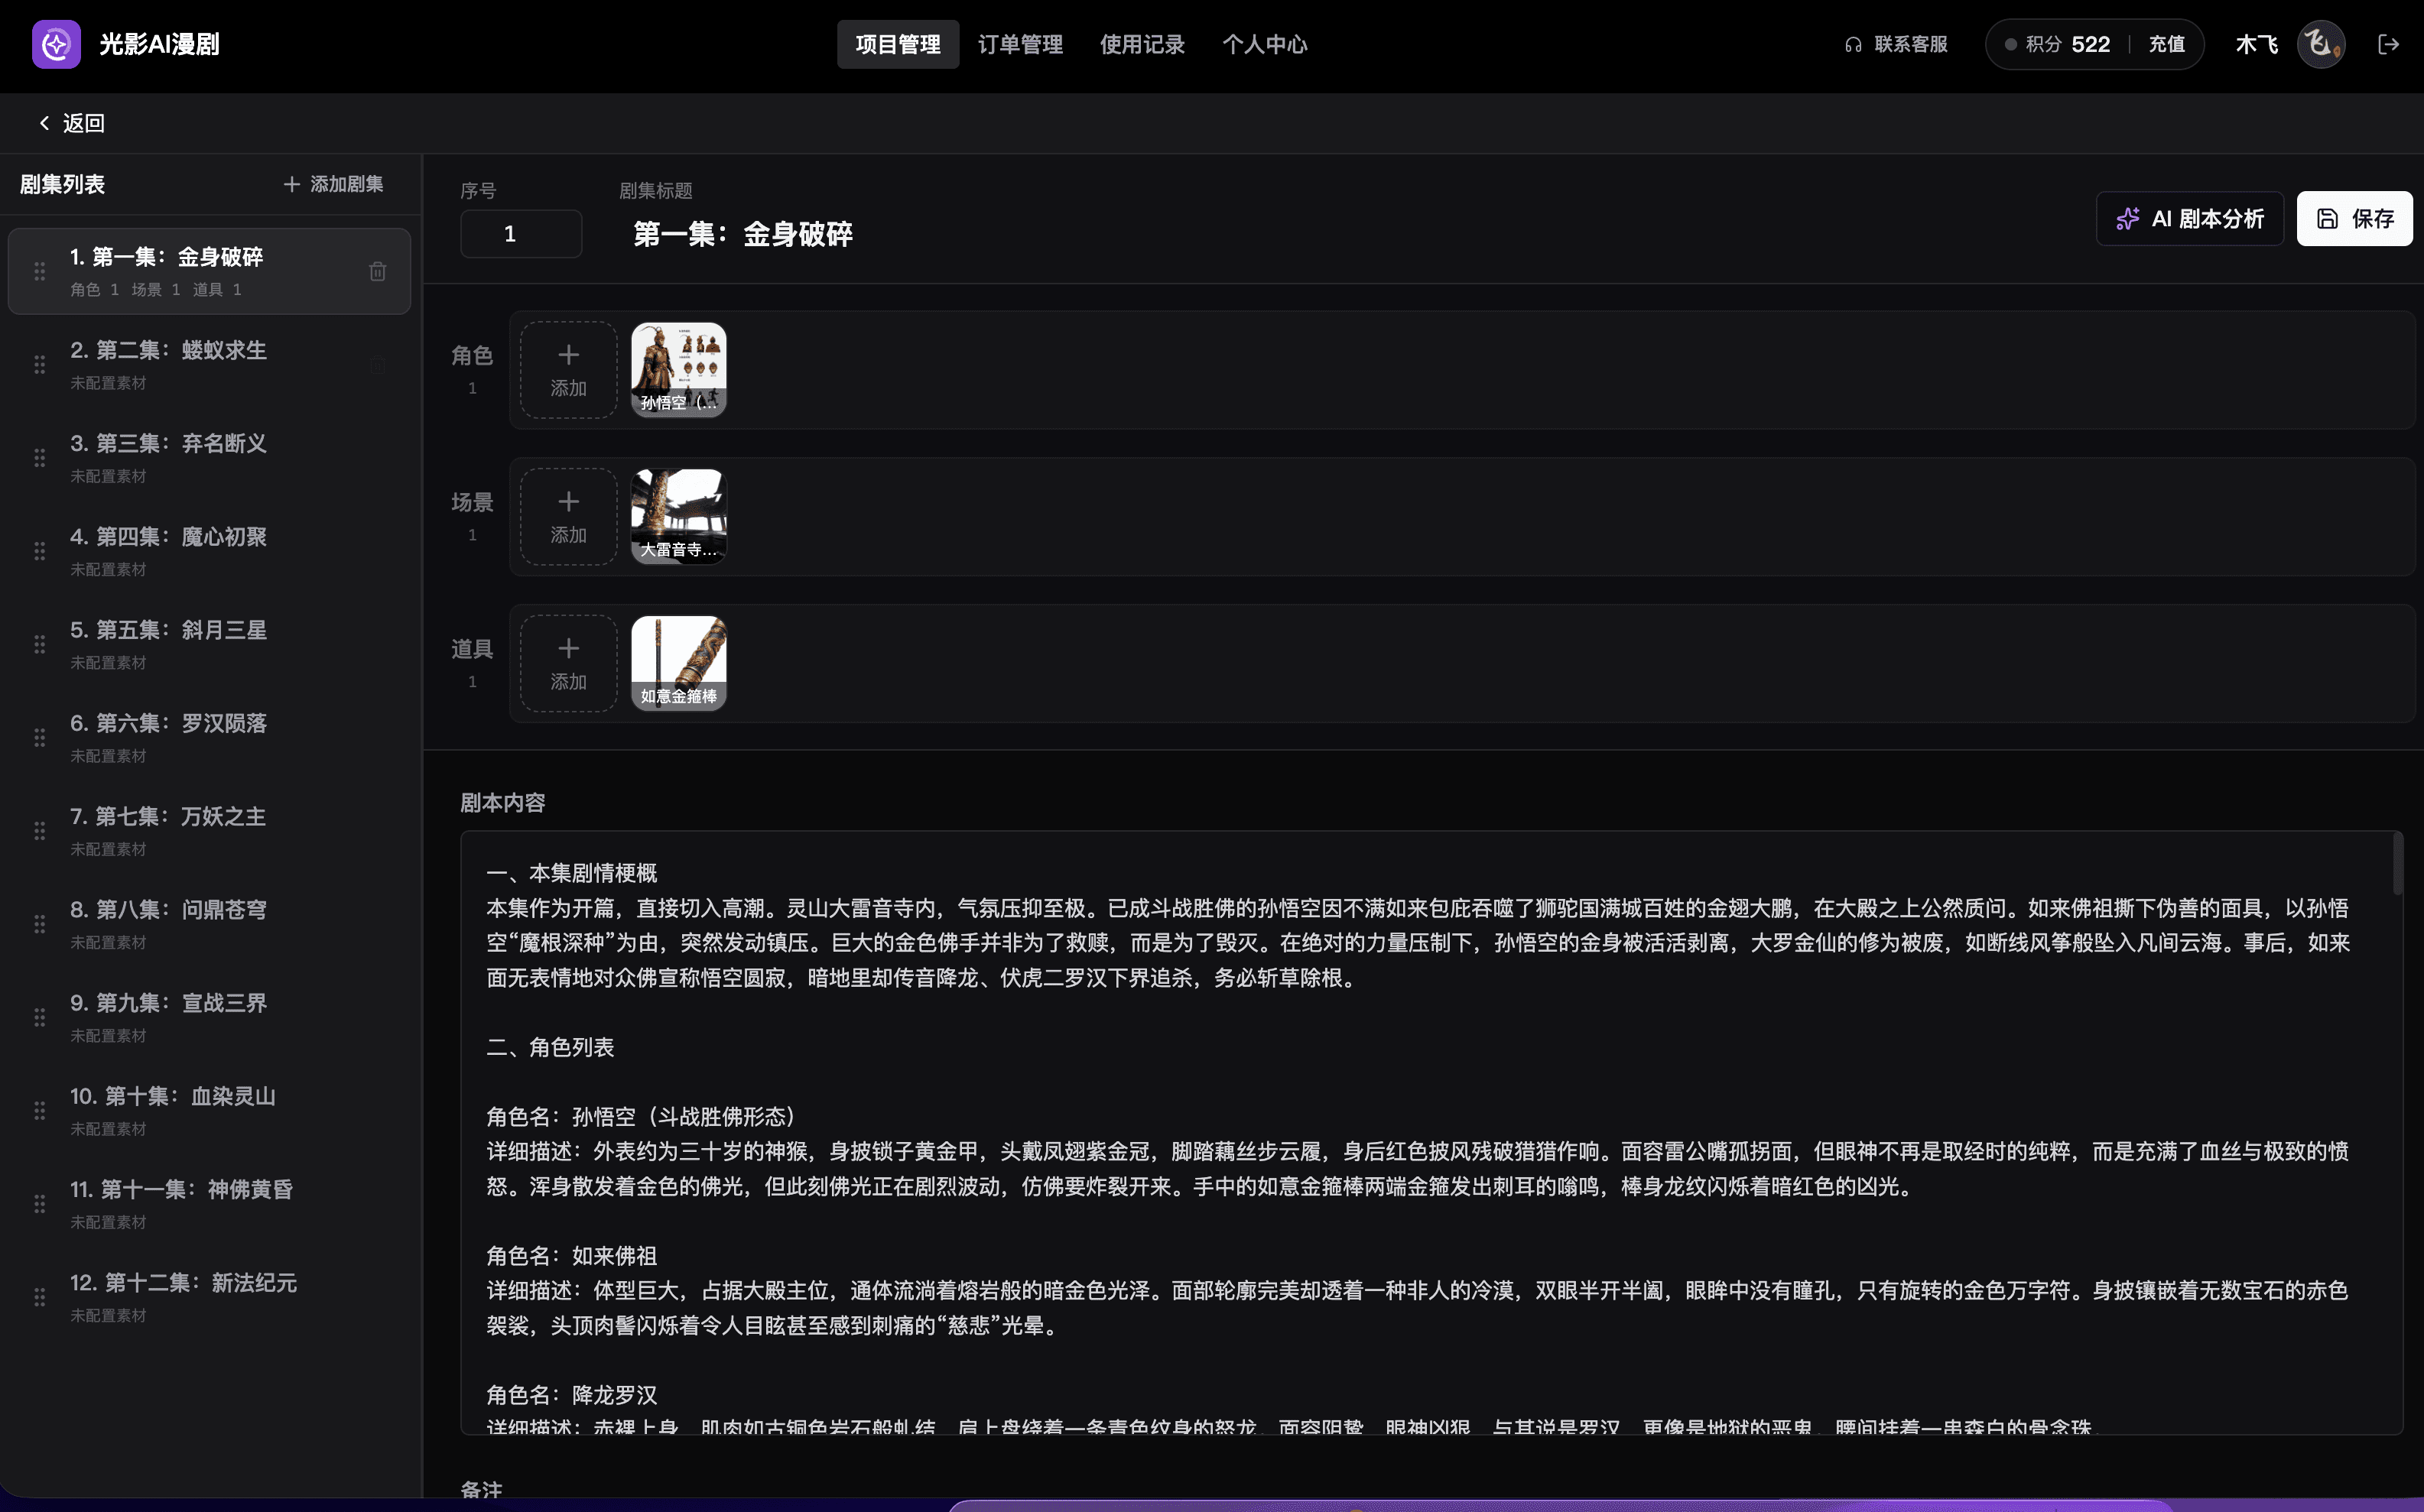Run AI 剧本分析
Viewport: 2424px width, 1512px height.
point(2189,218)
